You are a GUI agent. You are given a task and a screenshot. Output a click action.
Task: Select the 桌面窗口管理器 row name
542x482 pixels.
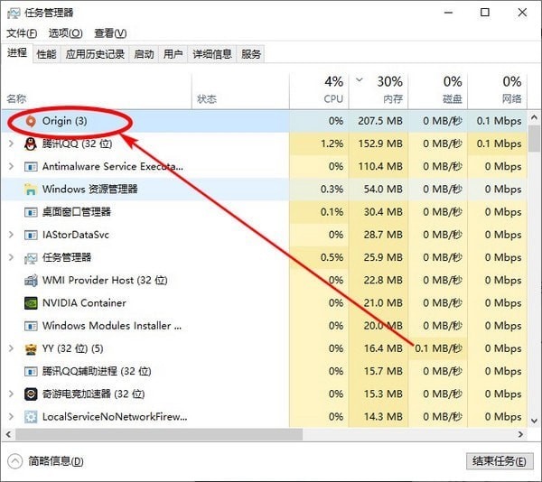coord(77,212)
